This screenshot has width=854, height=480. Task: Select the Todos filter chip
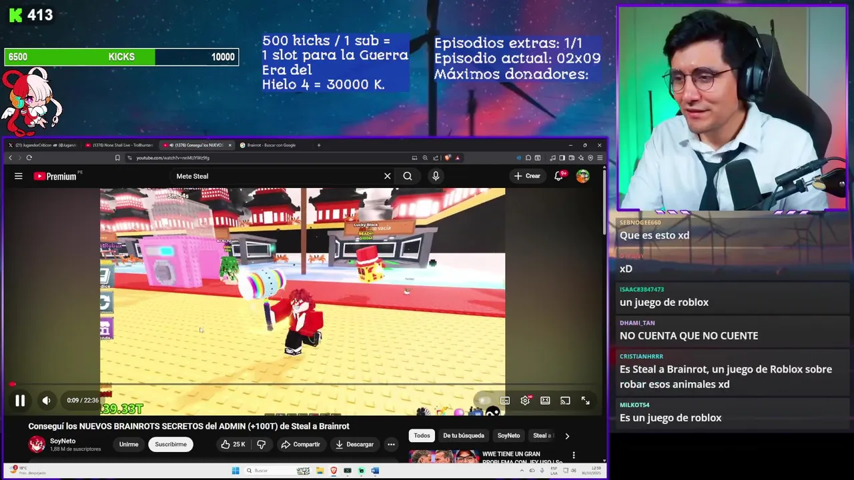422,435
